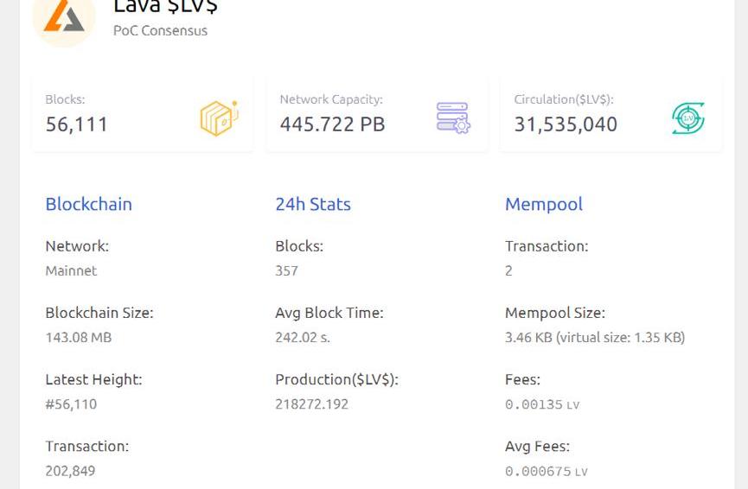
Task: Click the Fees label under Mempool
Action: pos(523,379)
